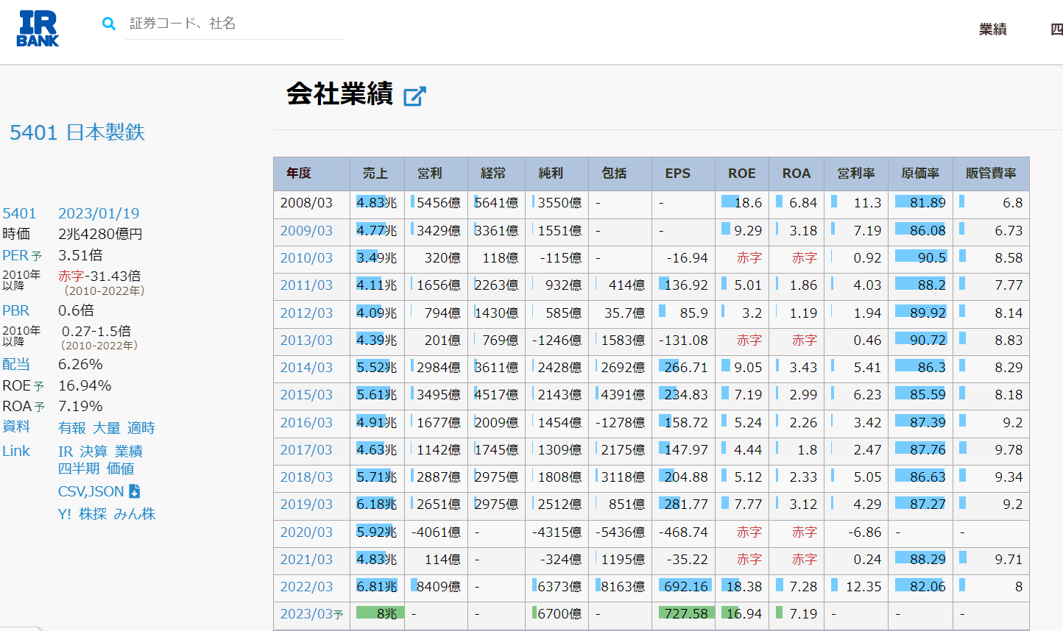Screen dimensions: 1063x631
Task: Open the ROE 予 sidebar link
Action: (24, 385)
